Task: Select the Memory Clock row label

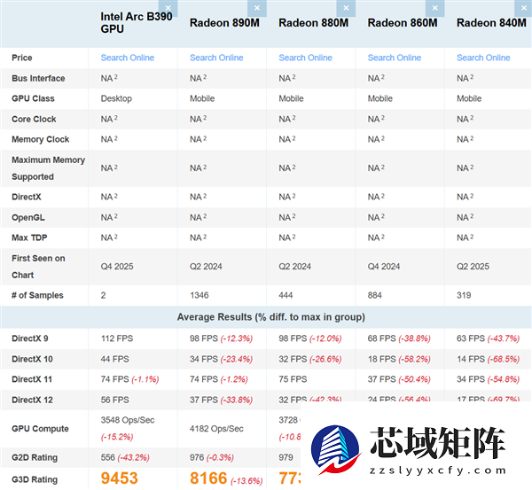Action: tap(41, 139)
